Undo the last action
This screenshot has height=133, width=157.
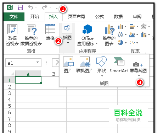pyautogui.click(x=30, y=7)
